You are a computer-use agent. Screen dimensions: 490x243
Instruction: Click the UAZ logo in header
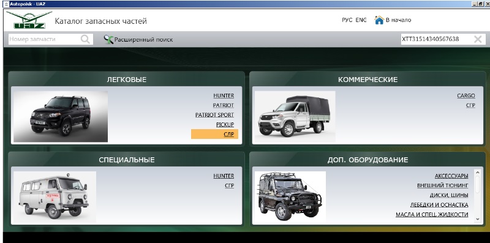click(29, 20)
